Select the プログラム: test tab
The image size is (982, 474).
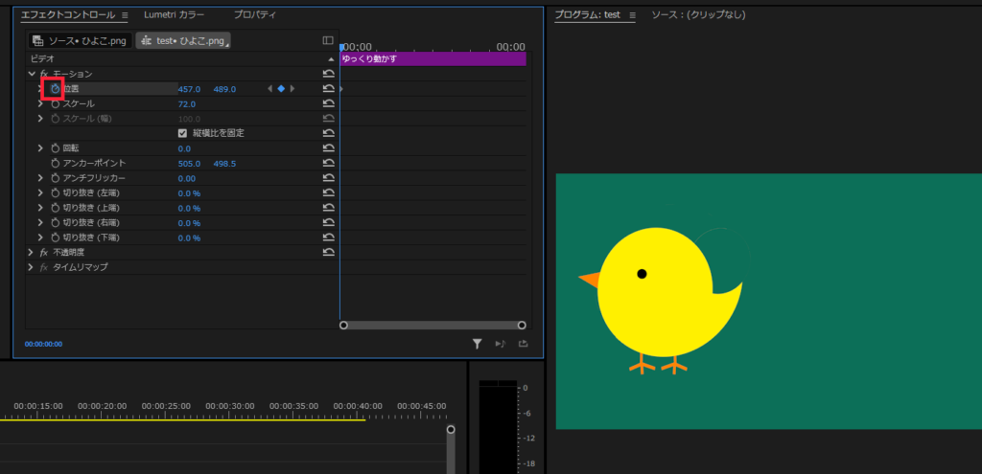588,14
